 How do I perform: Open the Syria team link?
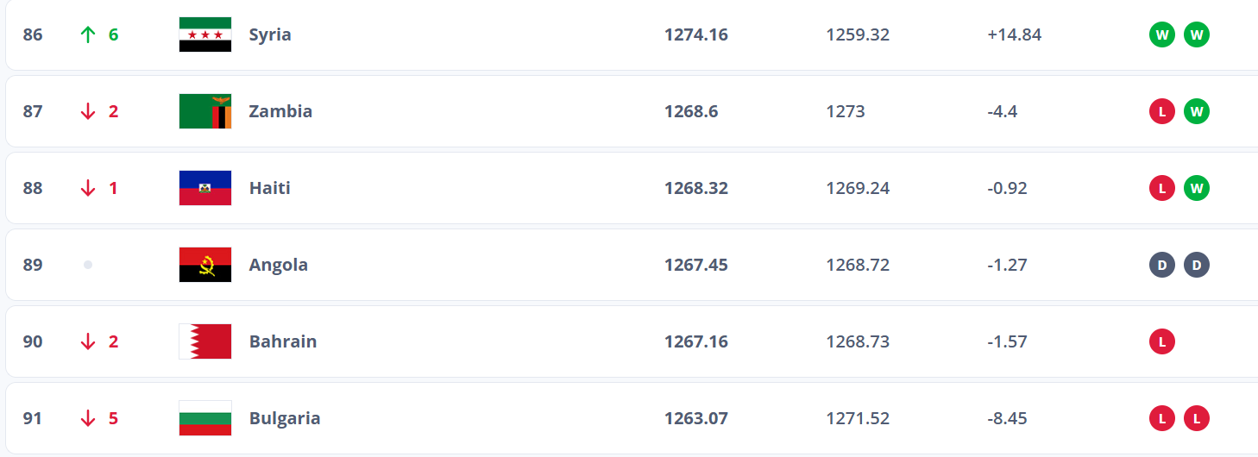[270, 34]
